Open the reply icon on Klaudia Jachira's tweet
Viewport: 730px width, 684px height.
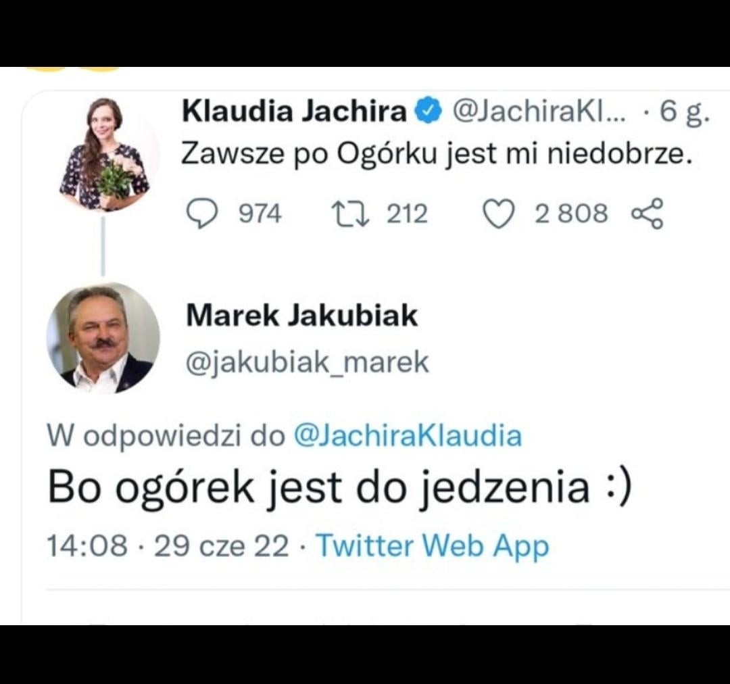pyautogui.click(x=201, y=214)
